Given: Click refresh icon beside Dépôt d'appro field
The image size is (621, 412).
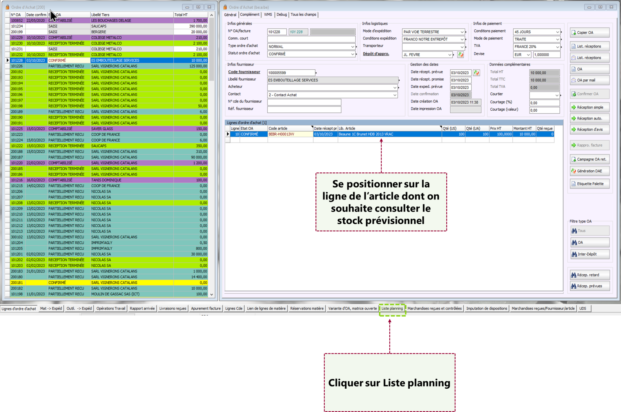Looking at the screenshot, I should [461, 55].
